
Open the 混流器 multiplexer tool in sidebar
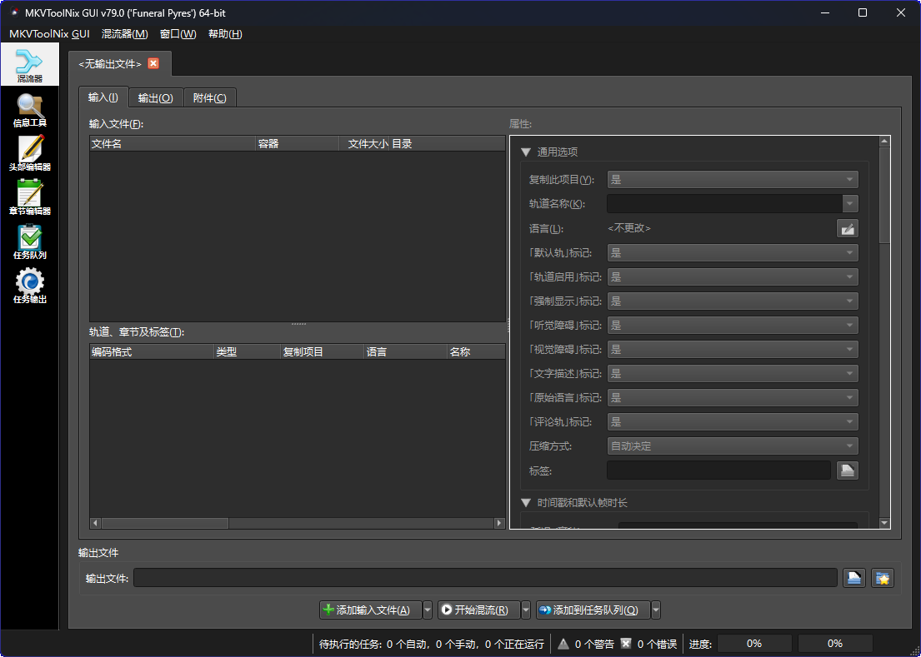[29, 64]
